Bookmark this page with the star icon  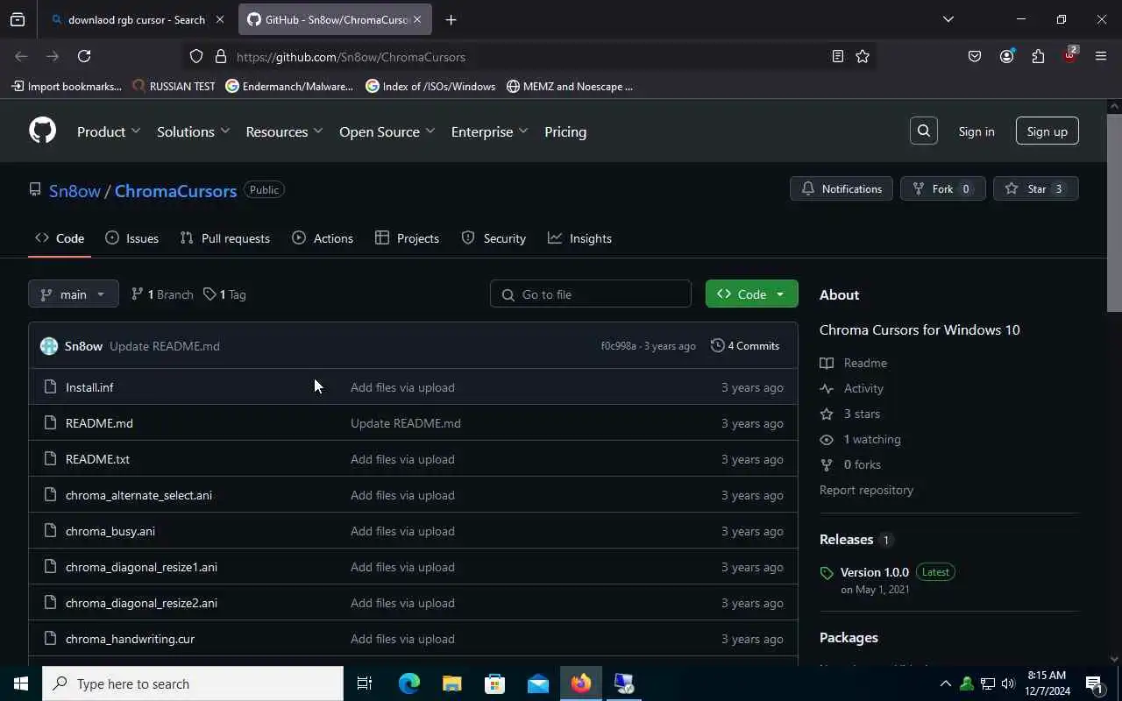click(863, 56)
